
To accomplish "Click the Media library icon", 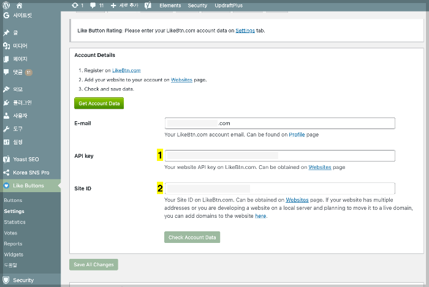I will pos(6,46).
